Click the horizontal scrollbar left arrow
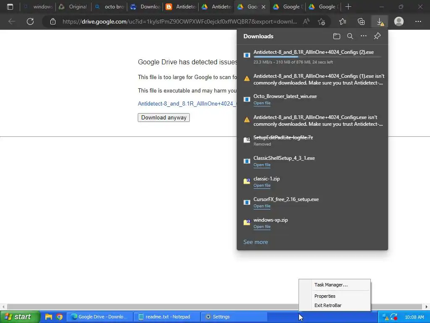Screen dimensions: 430x323 [3, 307]
